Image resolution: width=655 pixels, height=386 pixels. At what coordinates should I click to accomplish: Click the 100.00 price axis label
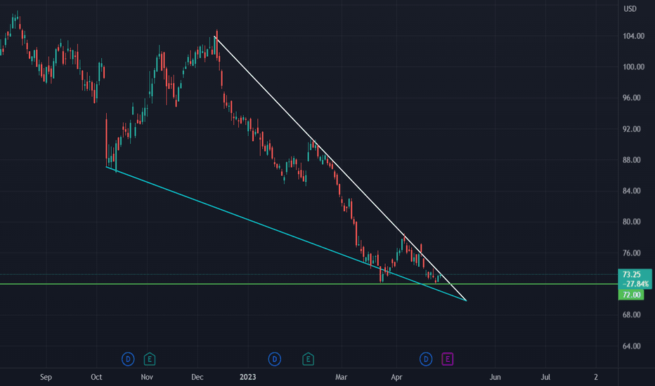point(633,67)
